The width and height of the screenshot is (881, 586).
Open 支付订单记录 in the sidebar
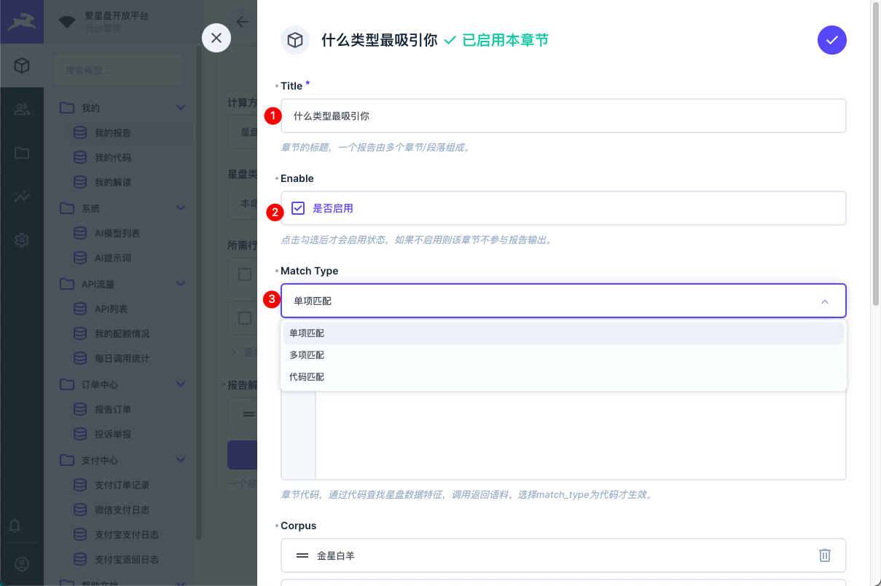pos(122,485)
